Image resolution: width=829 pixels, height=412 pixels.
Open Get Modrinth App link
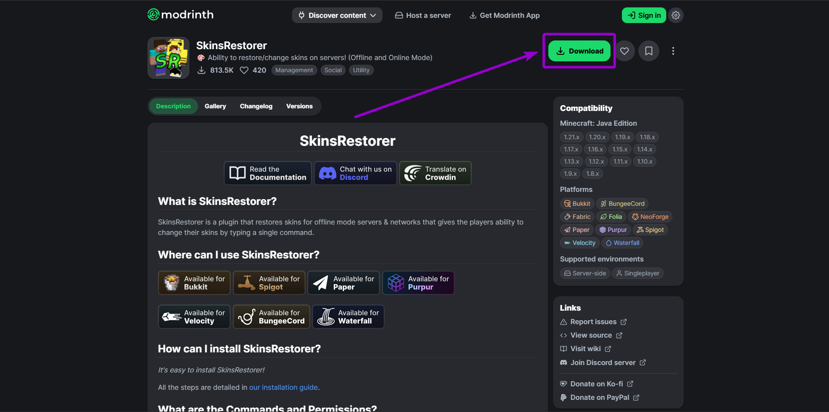click(505, 15)
